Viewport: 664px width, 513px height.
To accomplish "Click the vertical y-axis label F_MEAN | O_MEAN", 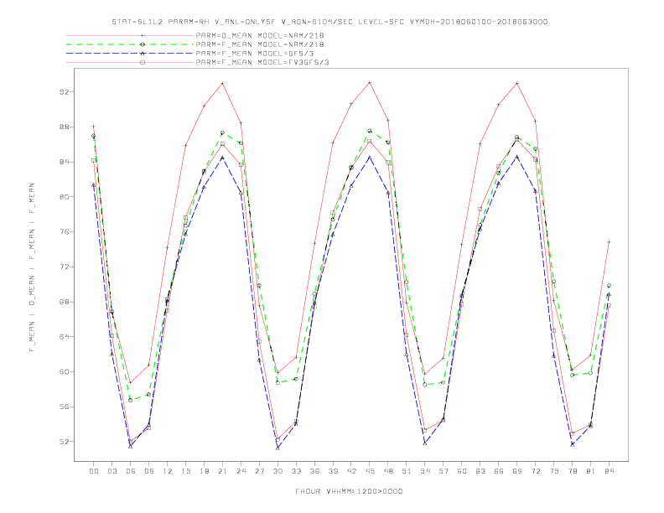I will click(x=32, y=267).
